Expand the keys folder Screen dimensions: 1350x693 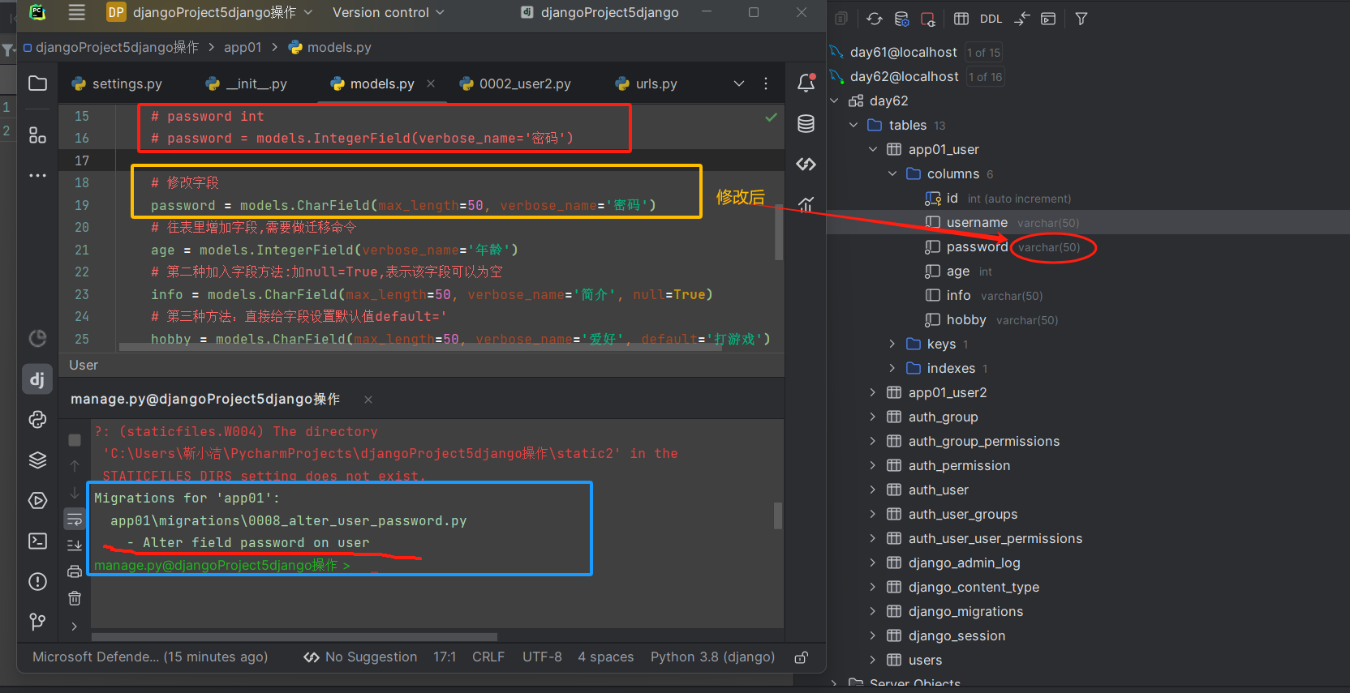[892, 344]
